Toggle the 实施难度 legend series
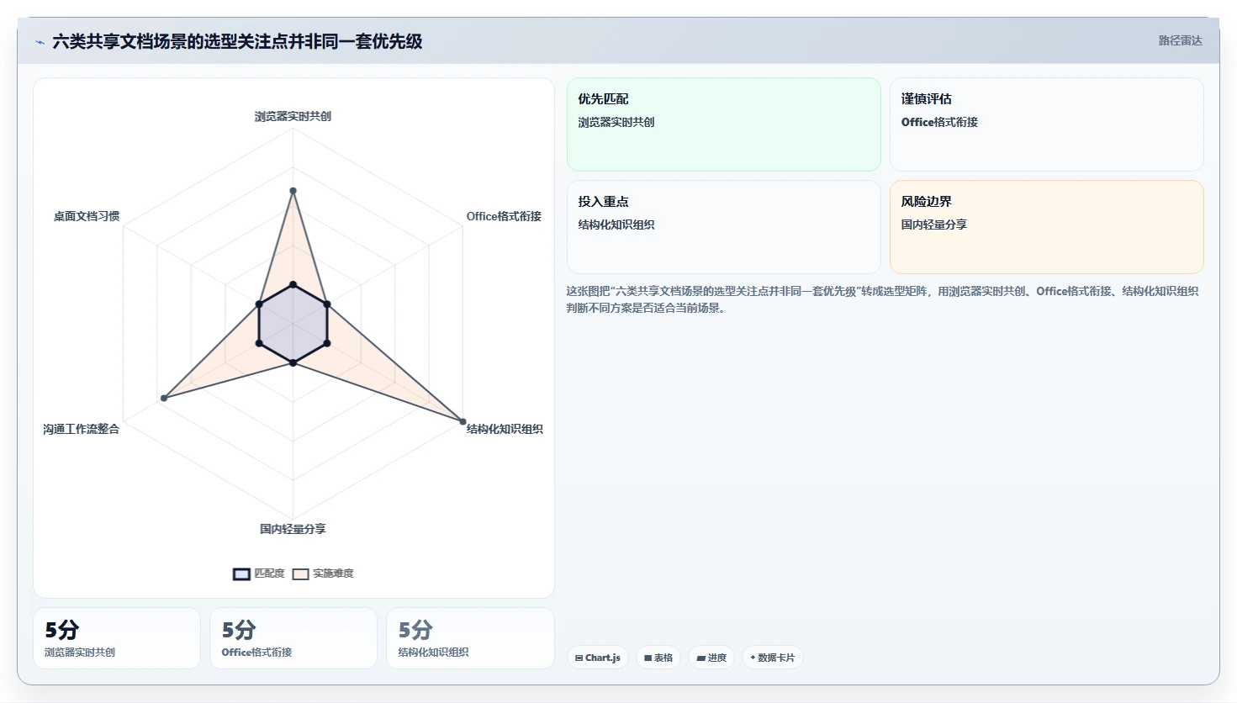 [323, 573]
